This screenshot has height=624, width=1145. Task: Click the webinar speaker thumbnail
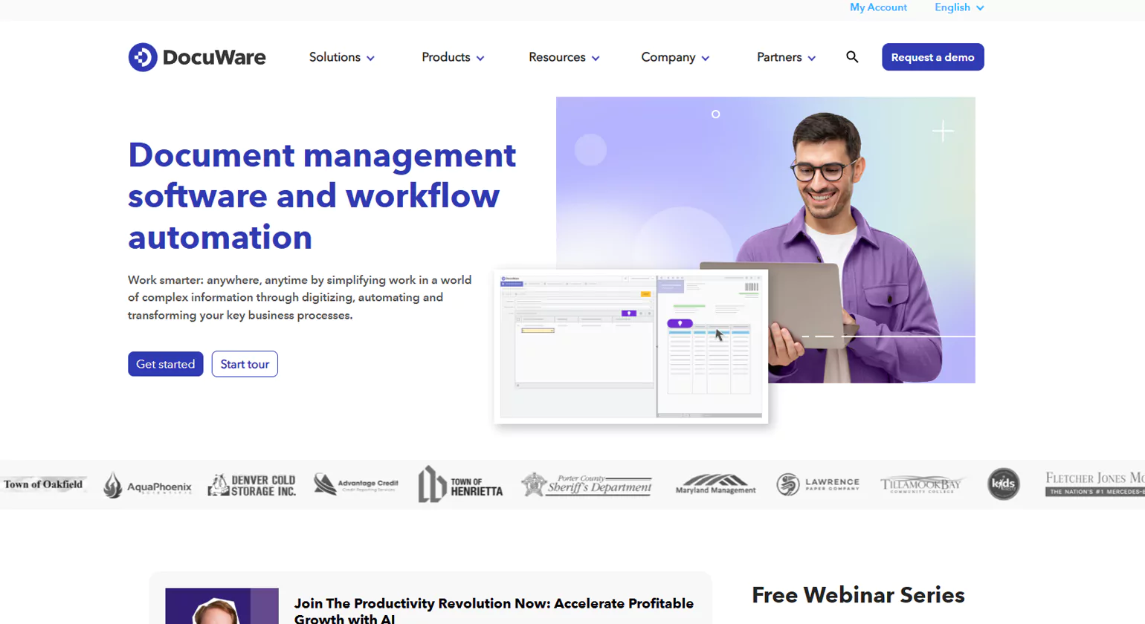coord(222,606)
